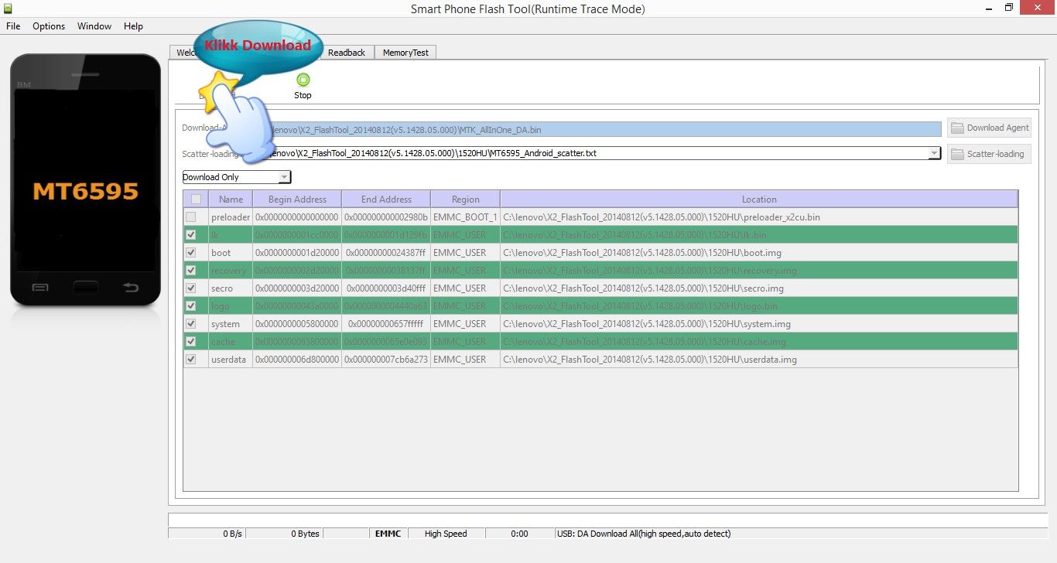
Task: Maximize the Smart Phone Flash Tool window
Action: pos(1008,8)
